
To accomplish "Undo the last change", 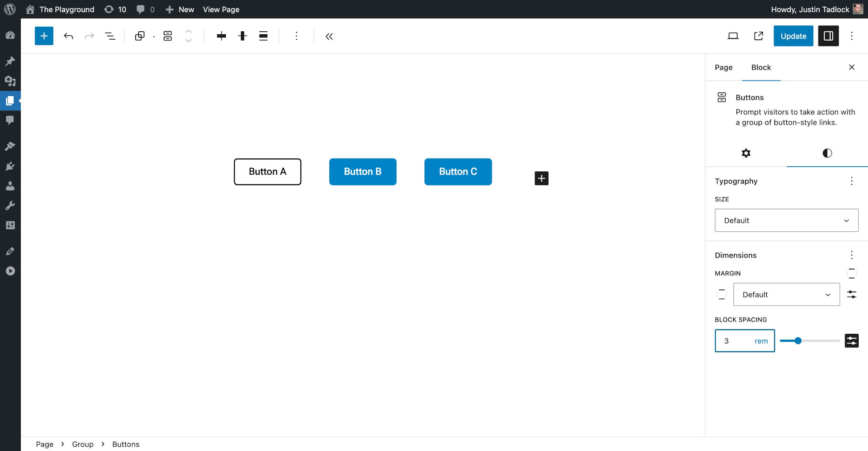I will (68, 36).
